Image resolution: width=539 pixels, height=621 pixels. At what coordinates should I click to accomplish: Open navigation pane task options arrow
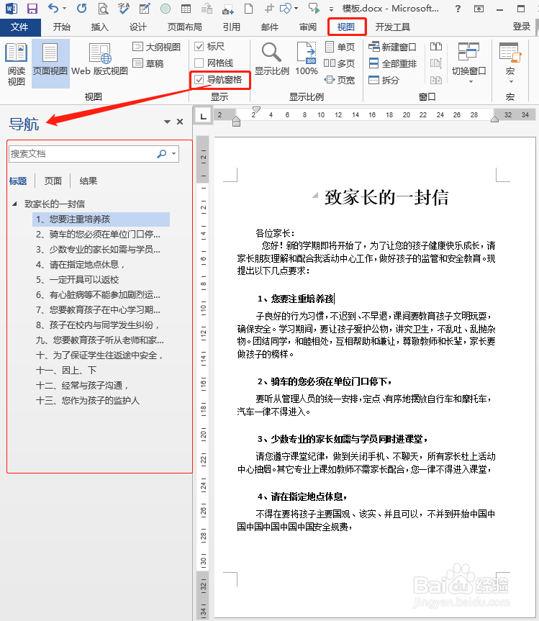click(x=167, y=122)
